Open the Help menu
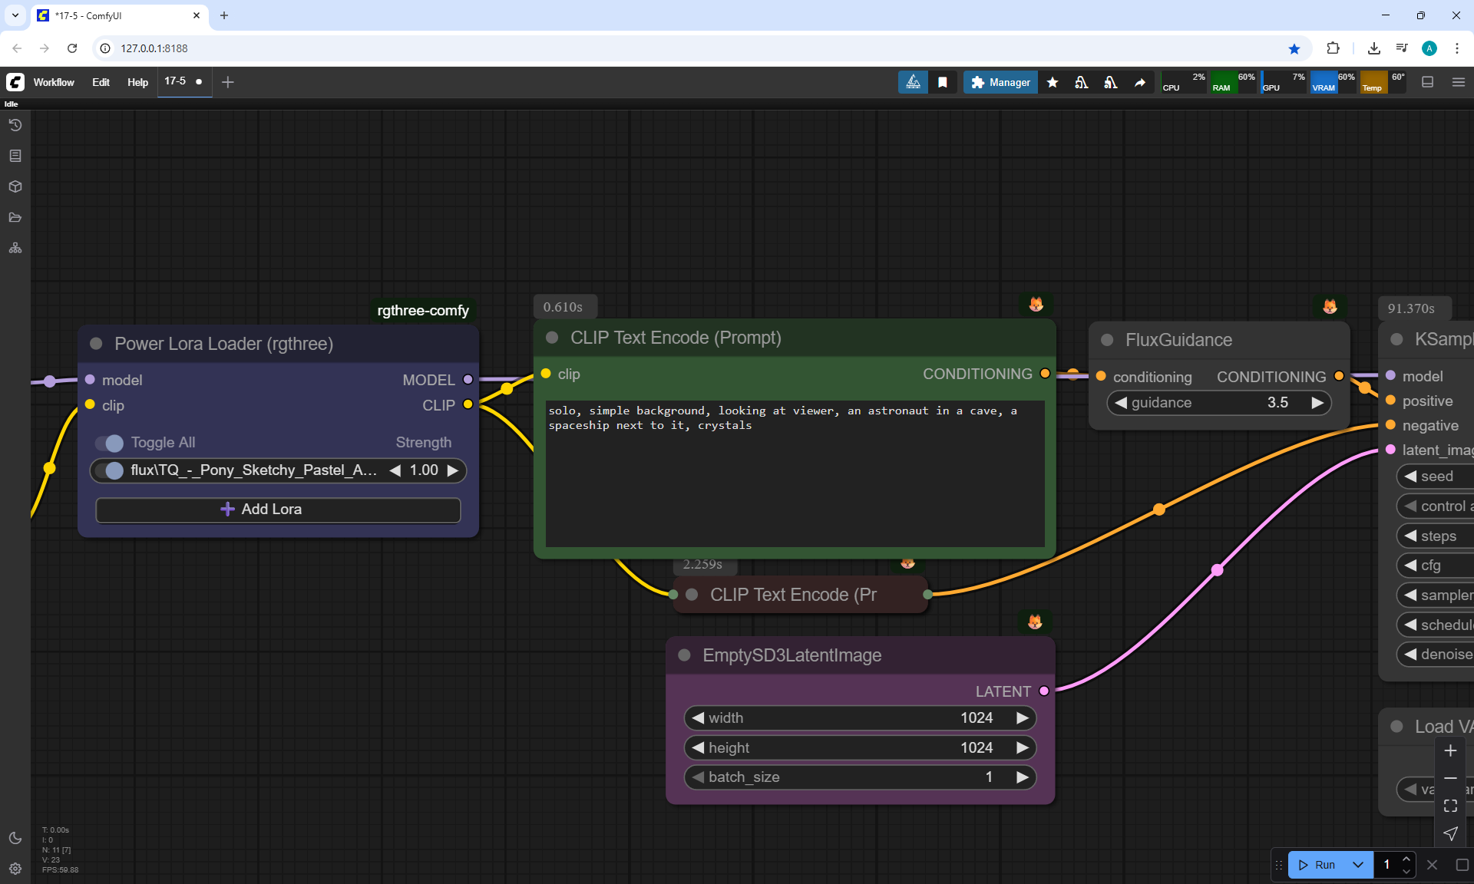1474x884 pixels. 137,82
